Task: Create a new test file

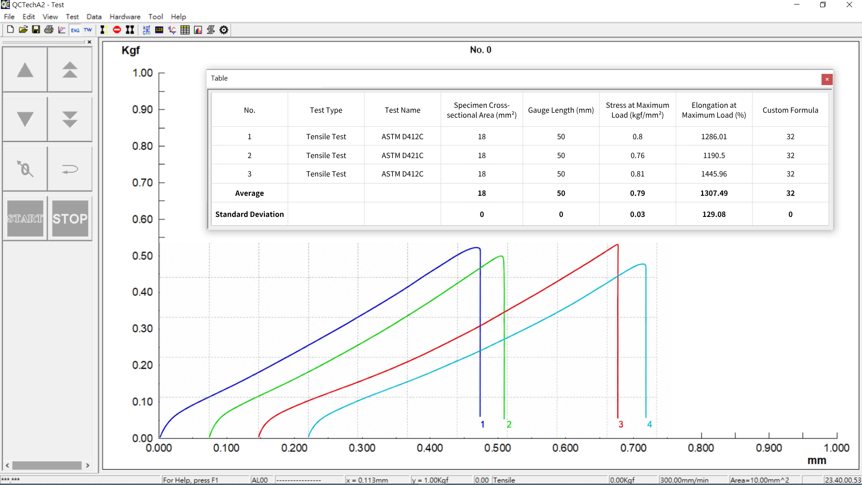Action: point(10,30)
